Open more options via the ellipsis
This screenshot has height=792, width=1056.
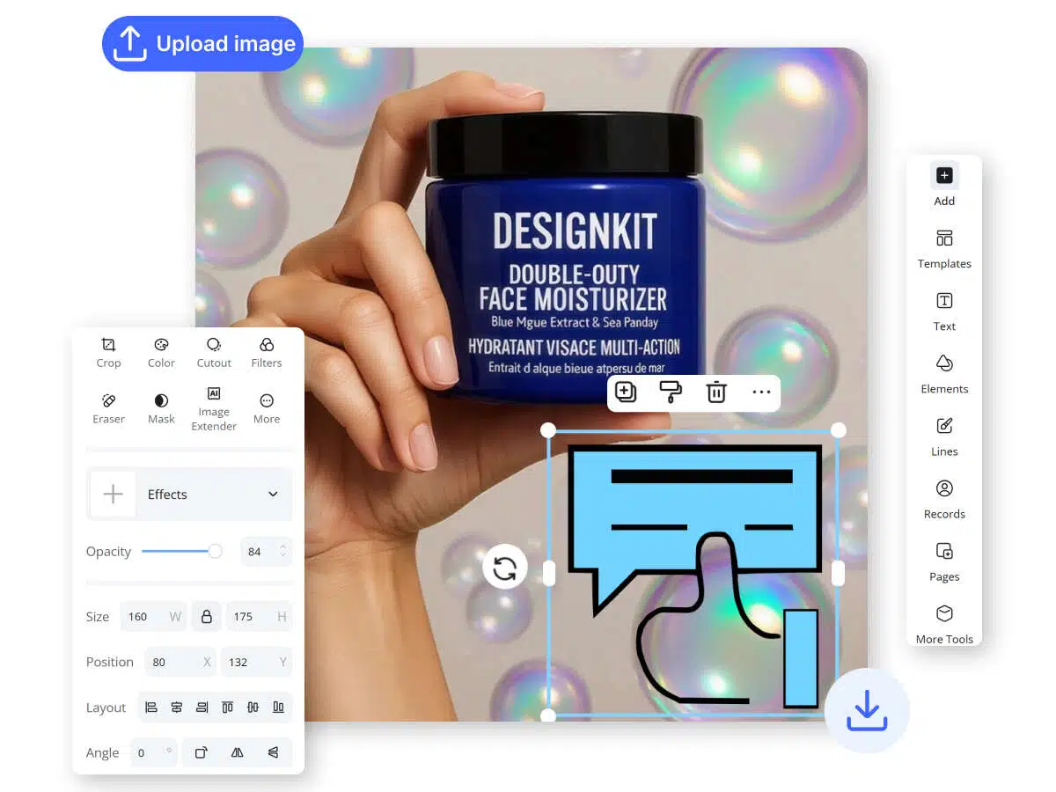tap(760, 392)
